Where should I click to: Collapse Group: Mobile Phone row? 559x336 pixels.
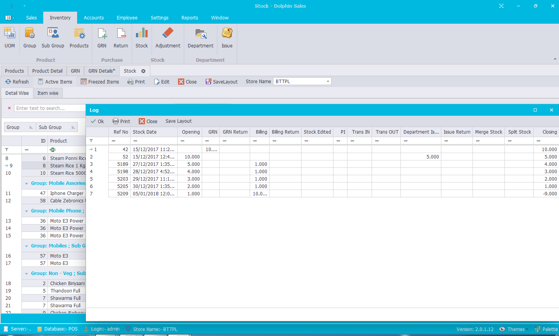point(26,211)
